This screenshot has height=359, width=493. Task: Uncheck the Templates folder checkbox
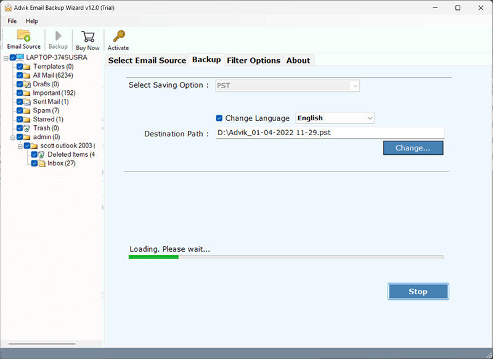20,67
